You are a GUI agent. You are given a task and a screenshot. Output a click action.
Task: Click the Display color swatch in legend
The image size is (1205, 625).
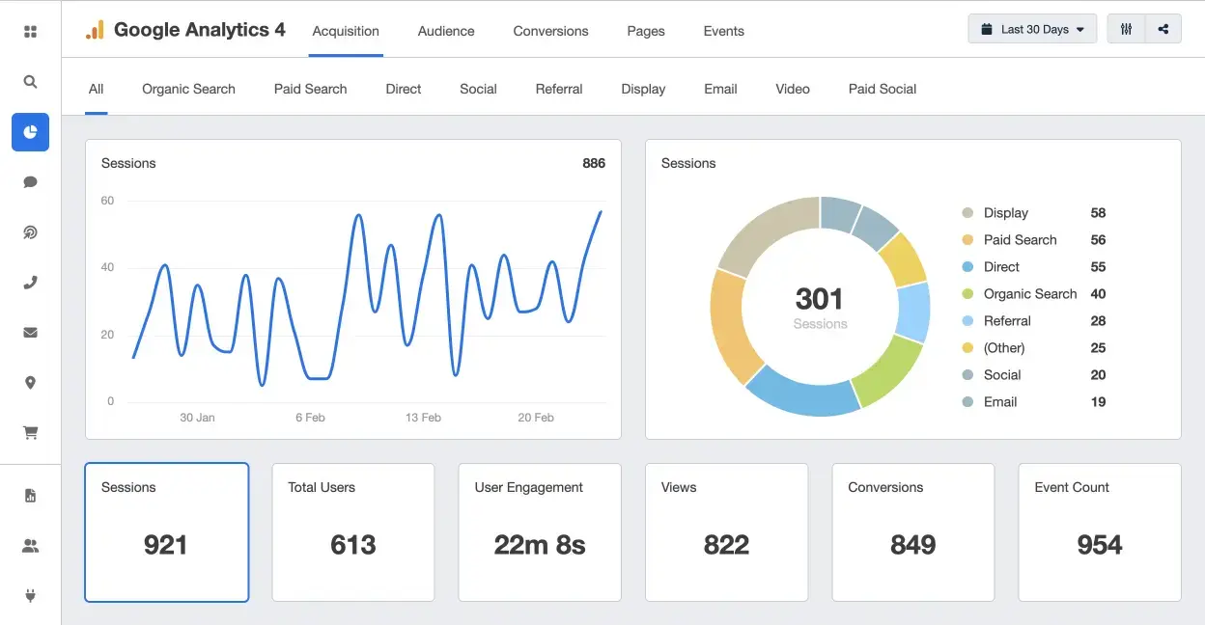coord(967,213)
